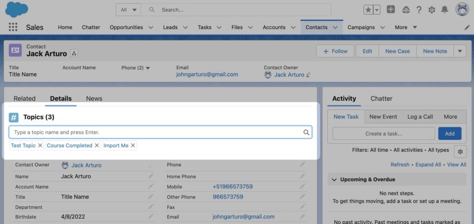Image resolution: width=474 pixels, height=224 pixels.
Task: Edit the Birthdate field pencil icon
Action: coord(150,217)
